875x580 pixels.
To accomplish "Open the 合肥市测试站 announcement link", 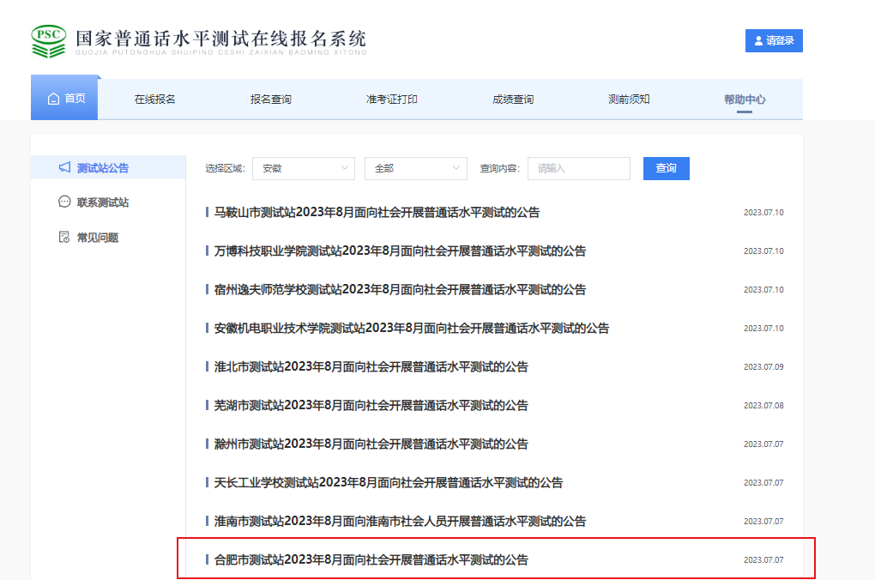I will pos(371,560).
